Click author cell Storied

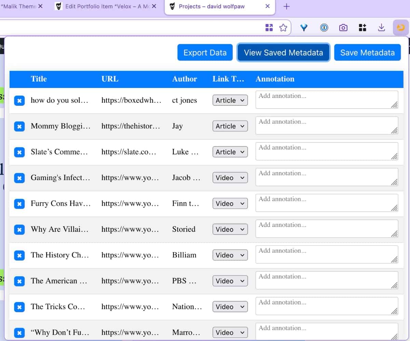point(184,229)
